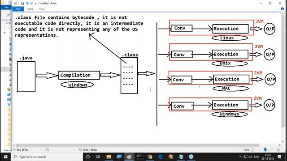
Task: Click the ENG language indicator
Action: pos(257,157)
